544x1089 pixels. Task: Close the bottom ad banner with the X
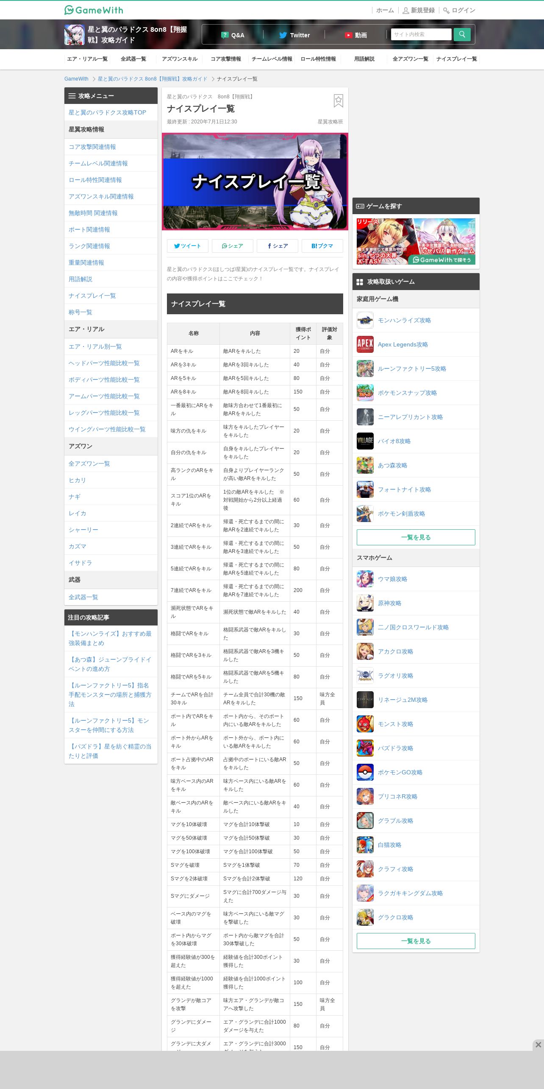pos(538,1044)
